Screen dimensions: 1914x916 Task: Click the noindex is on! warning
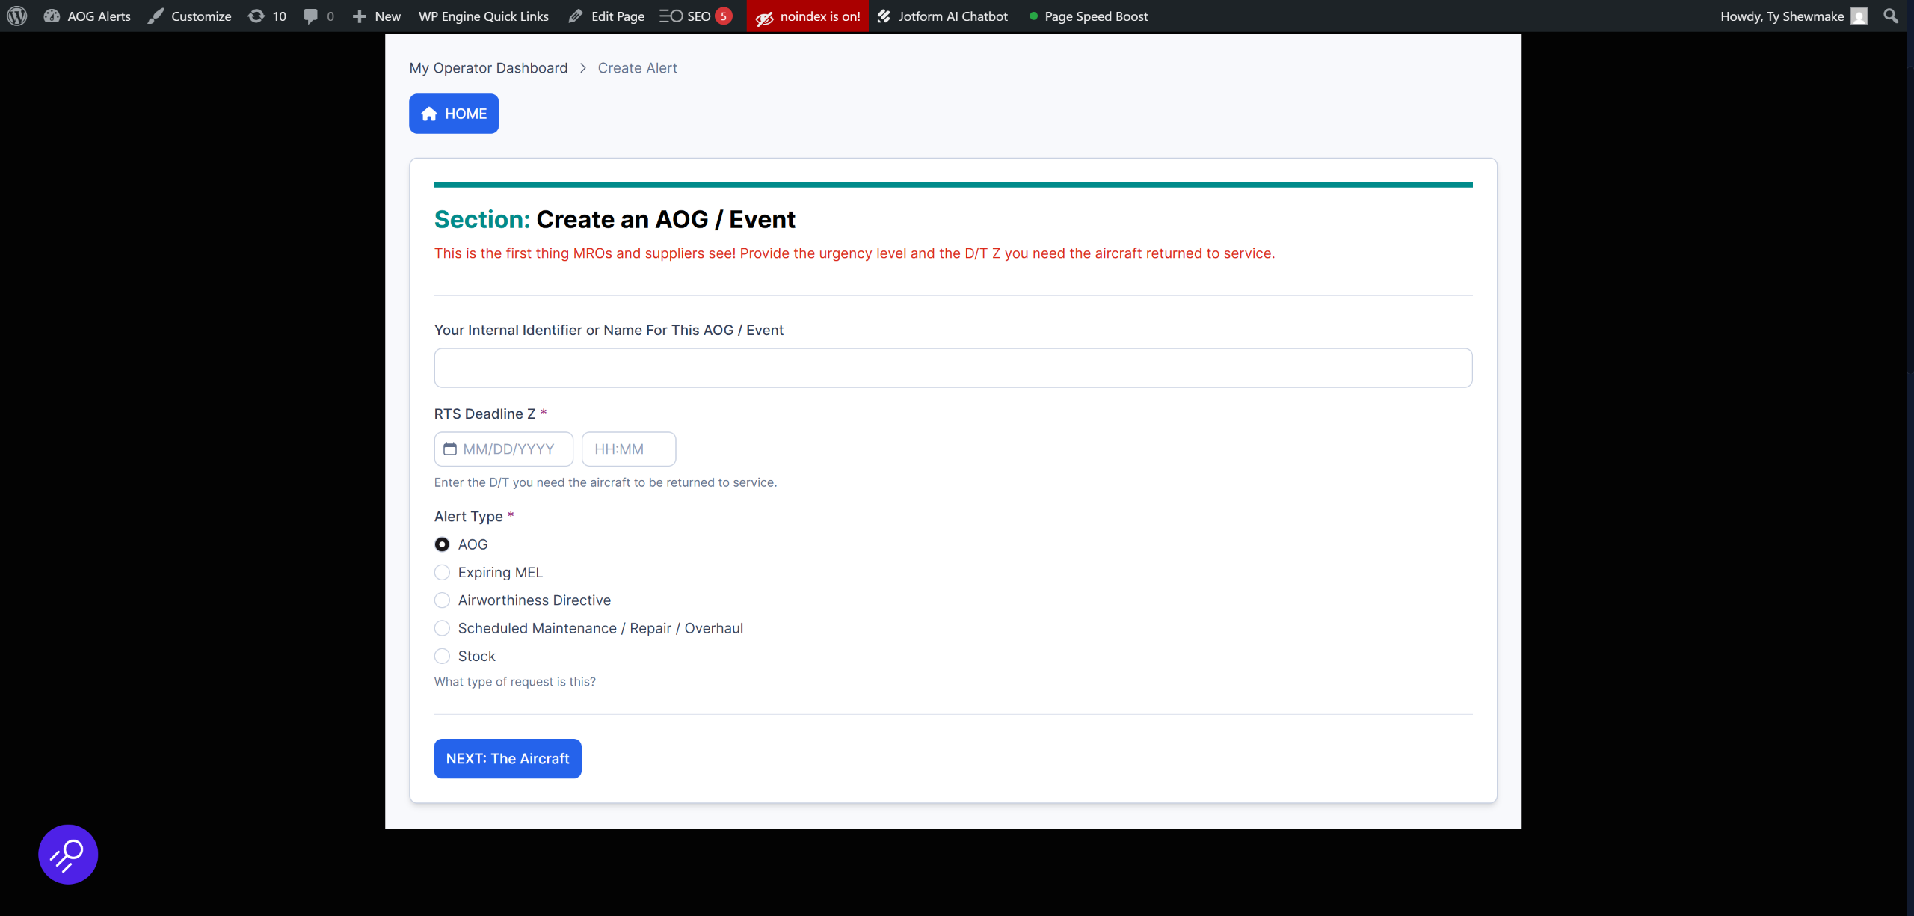(x=807, y=16)
